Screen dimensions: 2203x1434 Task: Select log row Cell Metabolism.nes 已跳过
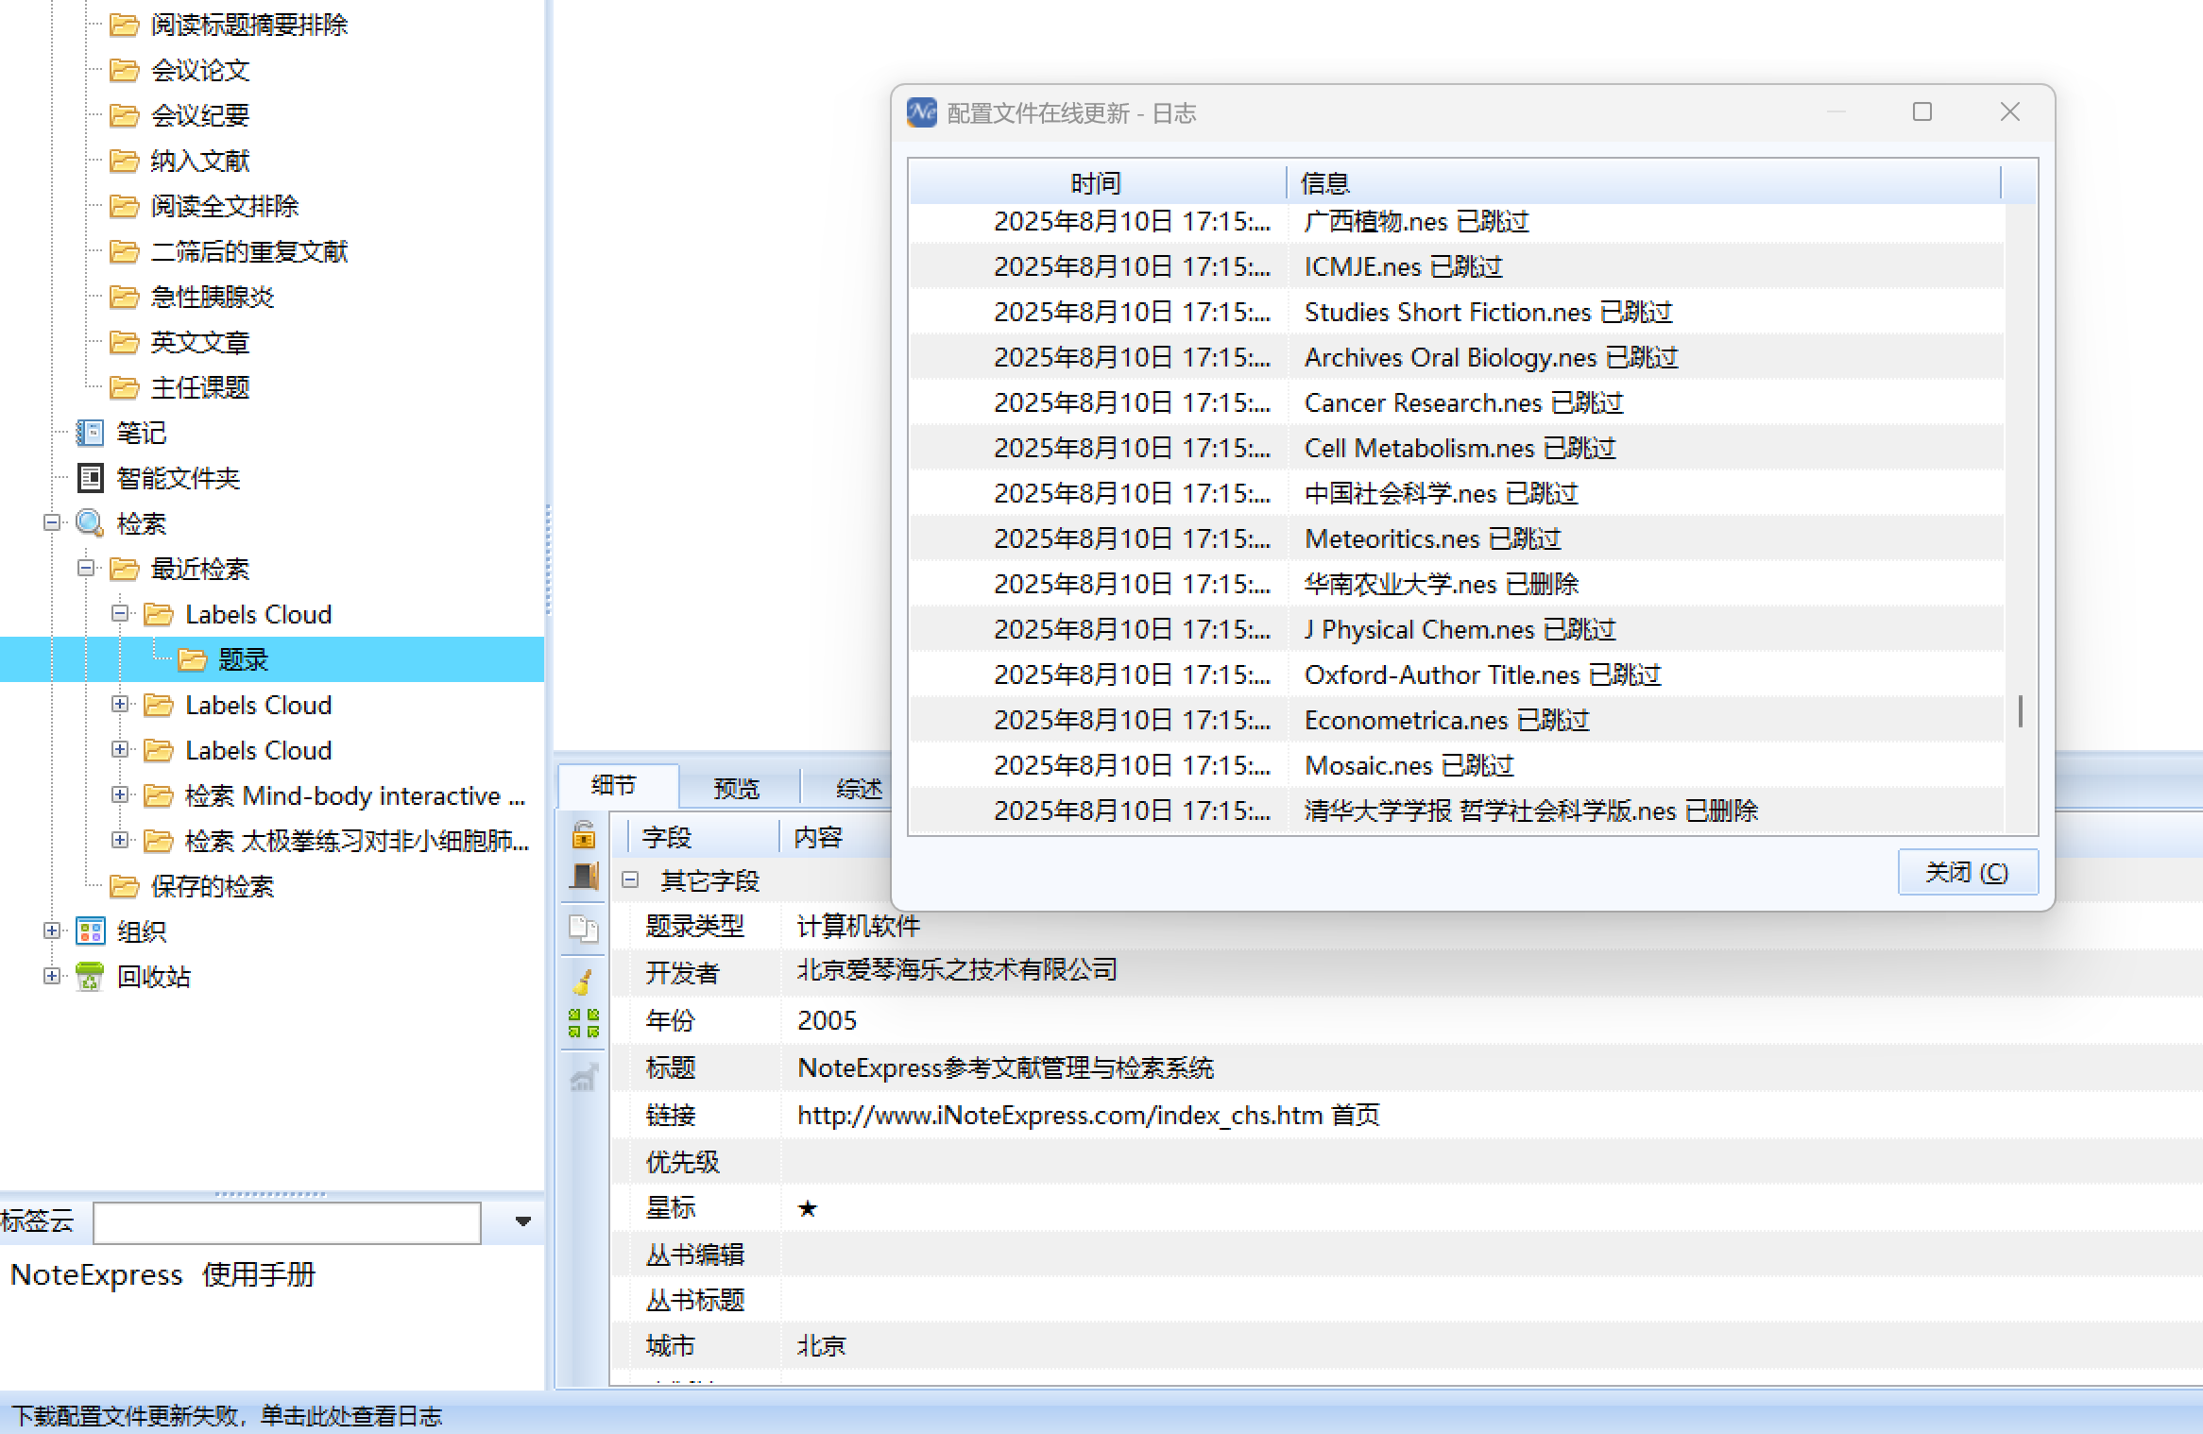pos(1457,448)
